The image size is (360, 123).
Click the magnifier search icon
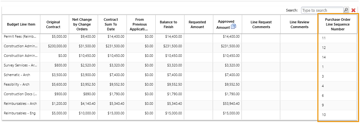346,10
